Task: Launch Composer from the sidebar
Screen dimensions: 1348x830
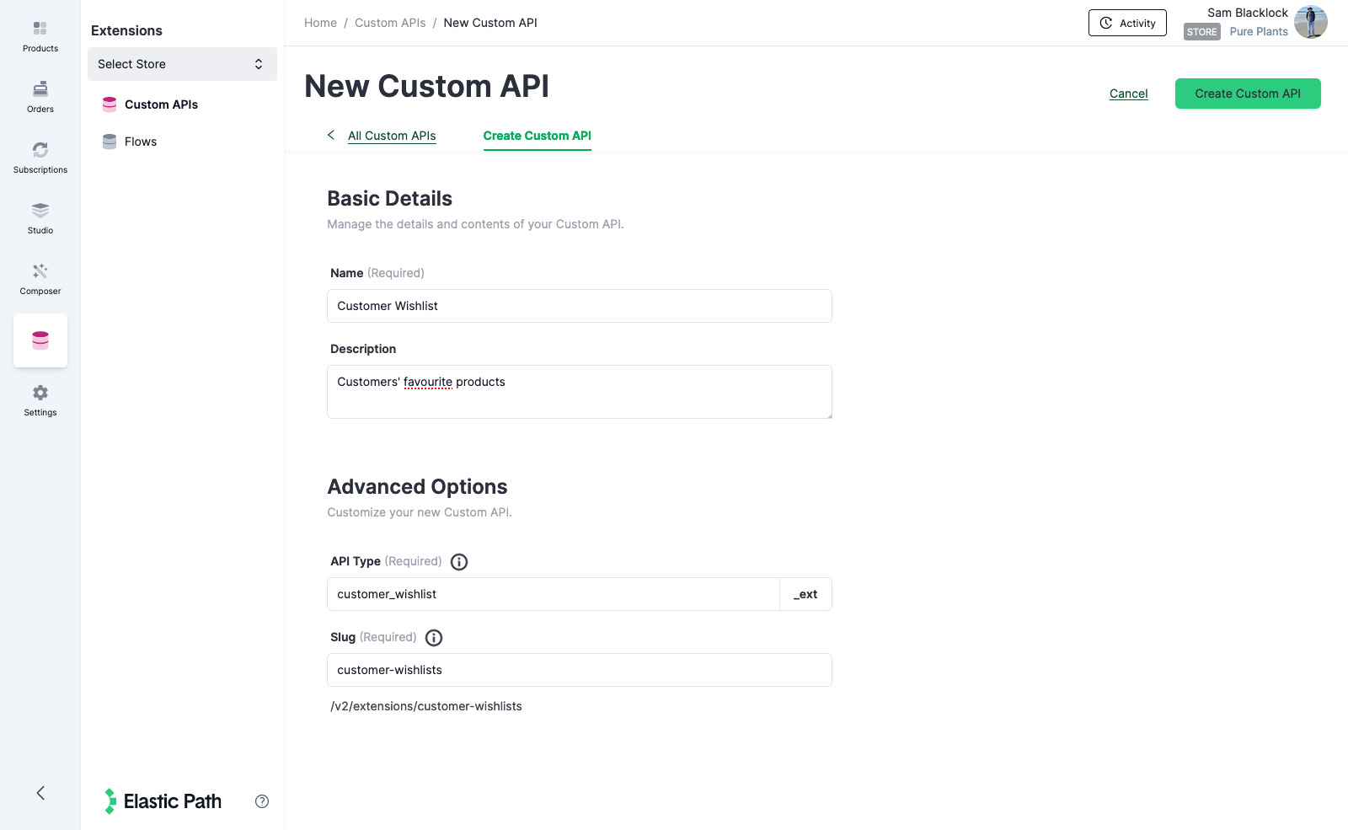Action: (x=40, y=279)
